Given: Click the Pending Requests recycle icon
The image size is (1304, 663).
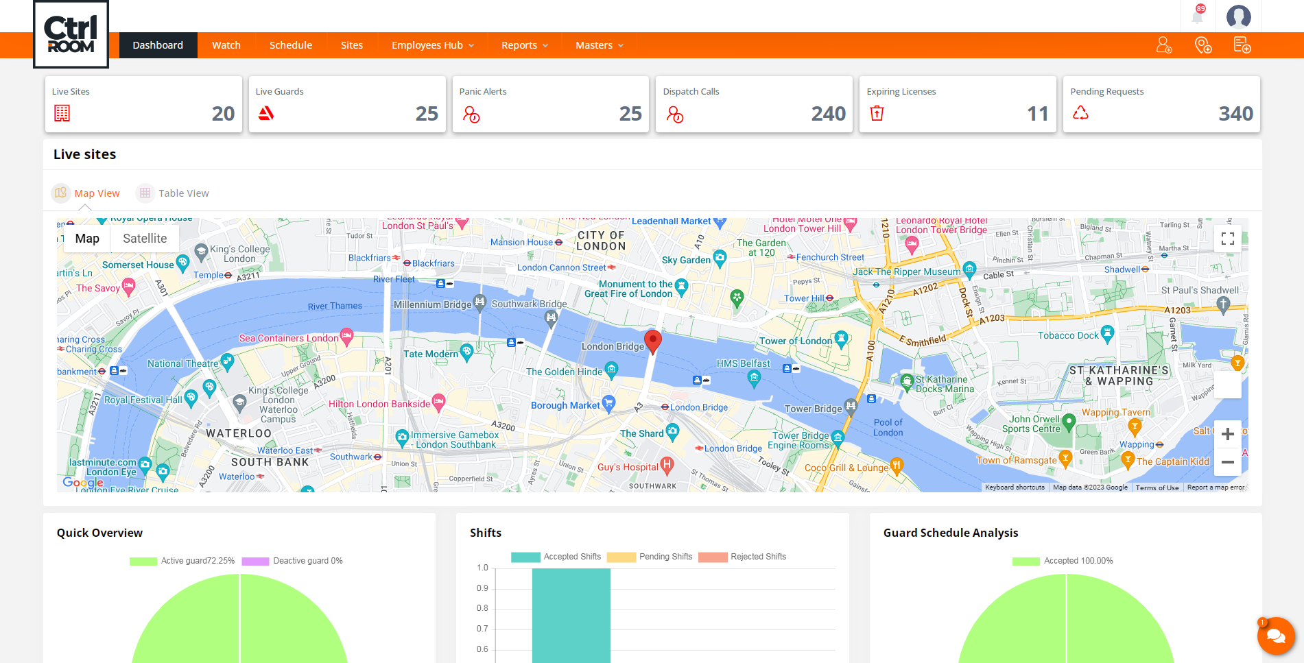Looking at the screenshot, I should 1080,113.
